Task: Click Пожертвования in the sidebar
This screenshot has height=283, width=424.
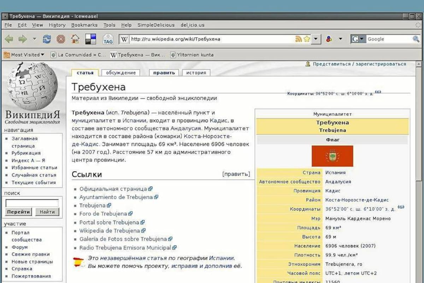Action: tap(31, 276)
